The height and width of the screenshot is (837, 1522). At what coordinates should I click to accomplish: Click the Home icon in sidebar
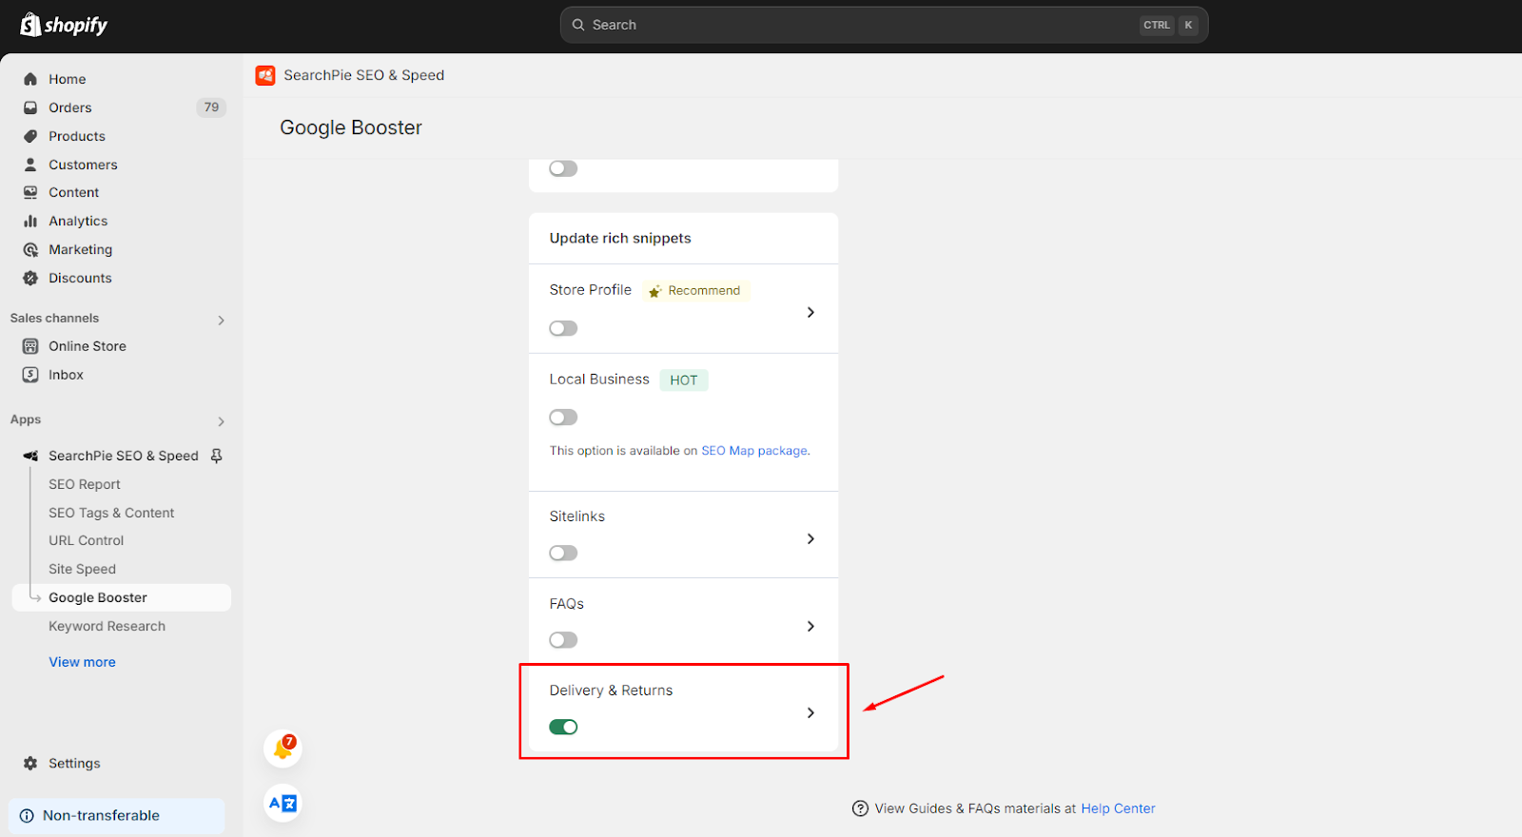(x=30, y=79)
